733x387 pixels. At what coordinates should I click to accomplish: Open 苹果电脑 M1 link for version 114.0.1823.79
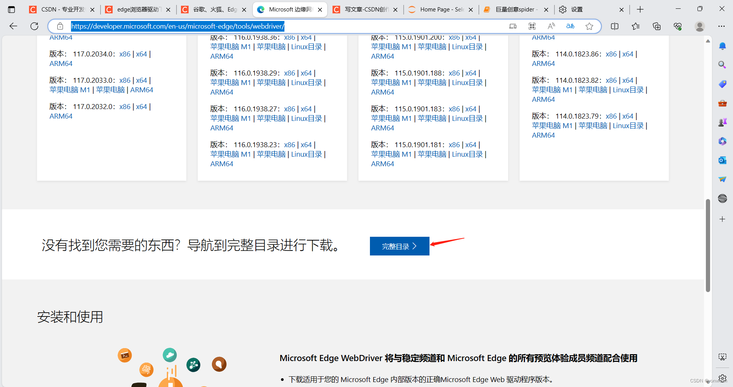click(x=552, y=126)
